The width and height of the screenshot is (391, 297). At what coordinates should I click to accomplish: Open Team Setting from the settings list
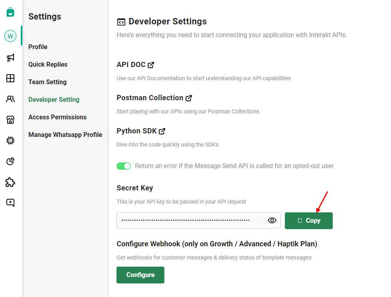[x=47, y=82]
